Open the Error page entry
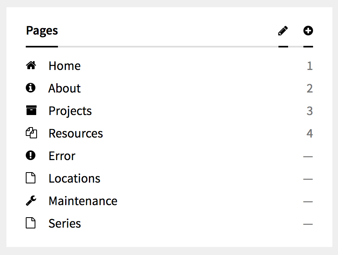This screenshot has height=255, width=338. point(62,156)
